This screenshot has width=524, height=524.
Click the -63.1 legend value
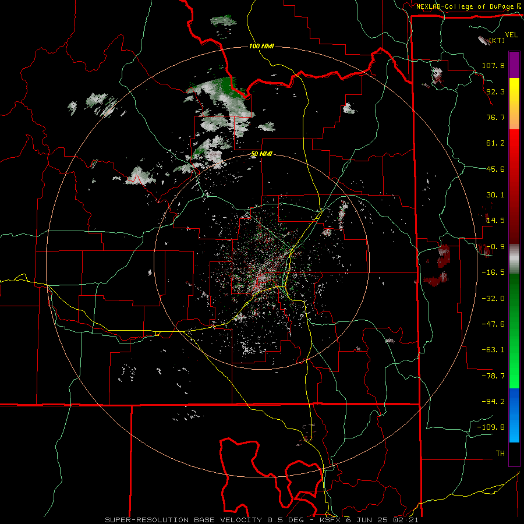(493, 350)
